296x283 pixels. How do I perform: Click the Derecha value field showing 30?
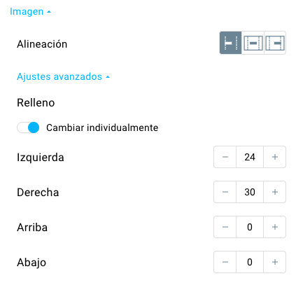tap(250, 192)
